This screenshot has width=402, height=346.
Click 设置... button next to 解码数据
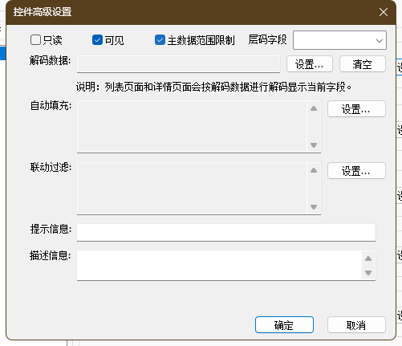(310, 64)
